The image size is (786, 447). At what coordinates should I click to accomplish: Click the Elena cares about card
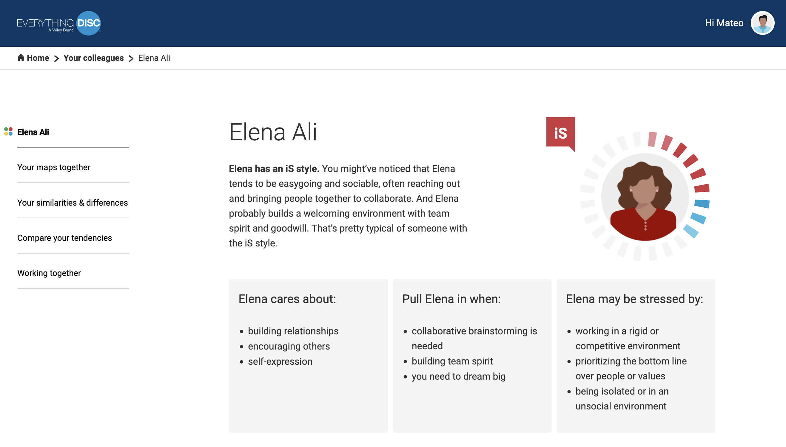tap(308, 356)
